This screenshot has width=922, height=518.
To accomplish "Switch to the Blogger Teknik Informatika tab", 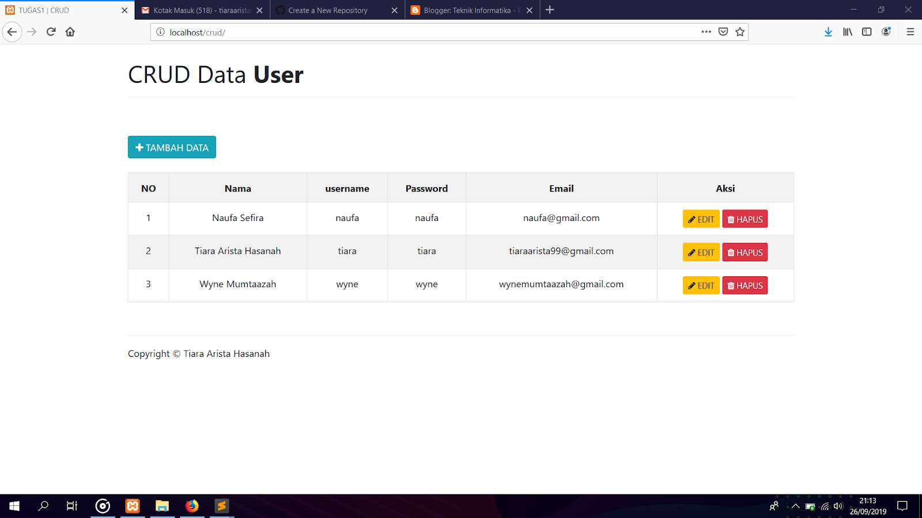I will coord(467,10).
